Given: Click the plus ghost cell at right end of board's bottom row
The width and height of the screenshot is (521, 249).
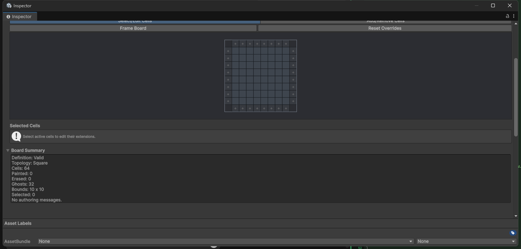Looking at the screenshot, I should (286, 109).
